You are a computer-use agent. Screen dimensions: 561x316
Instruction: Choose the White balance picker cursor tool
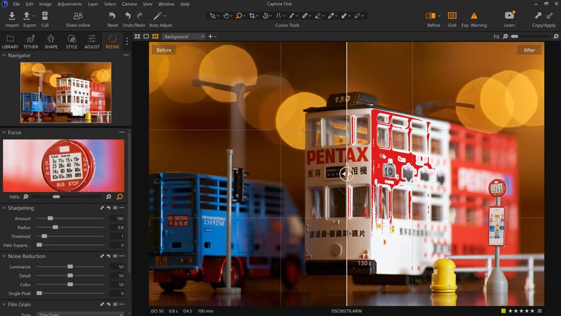coord(331,16)
